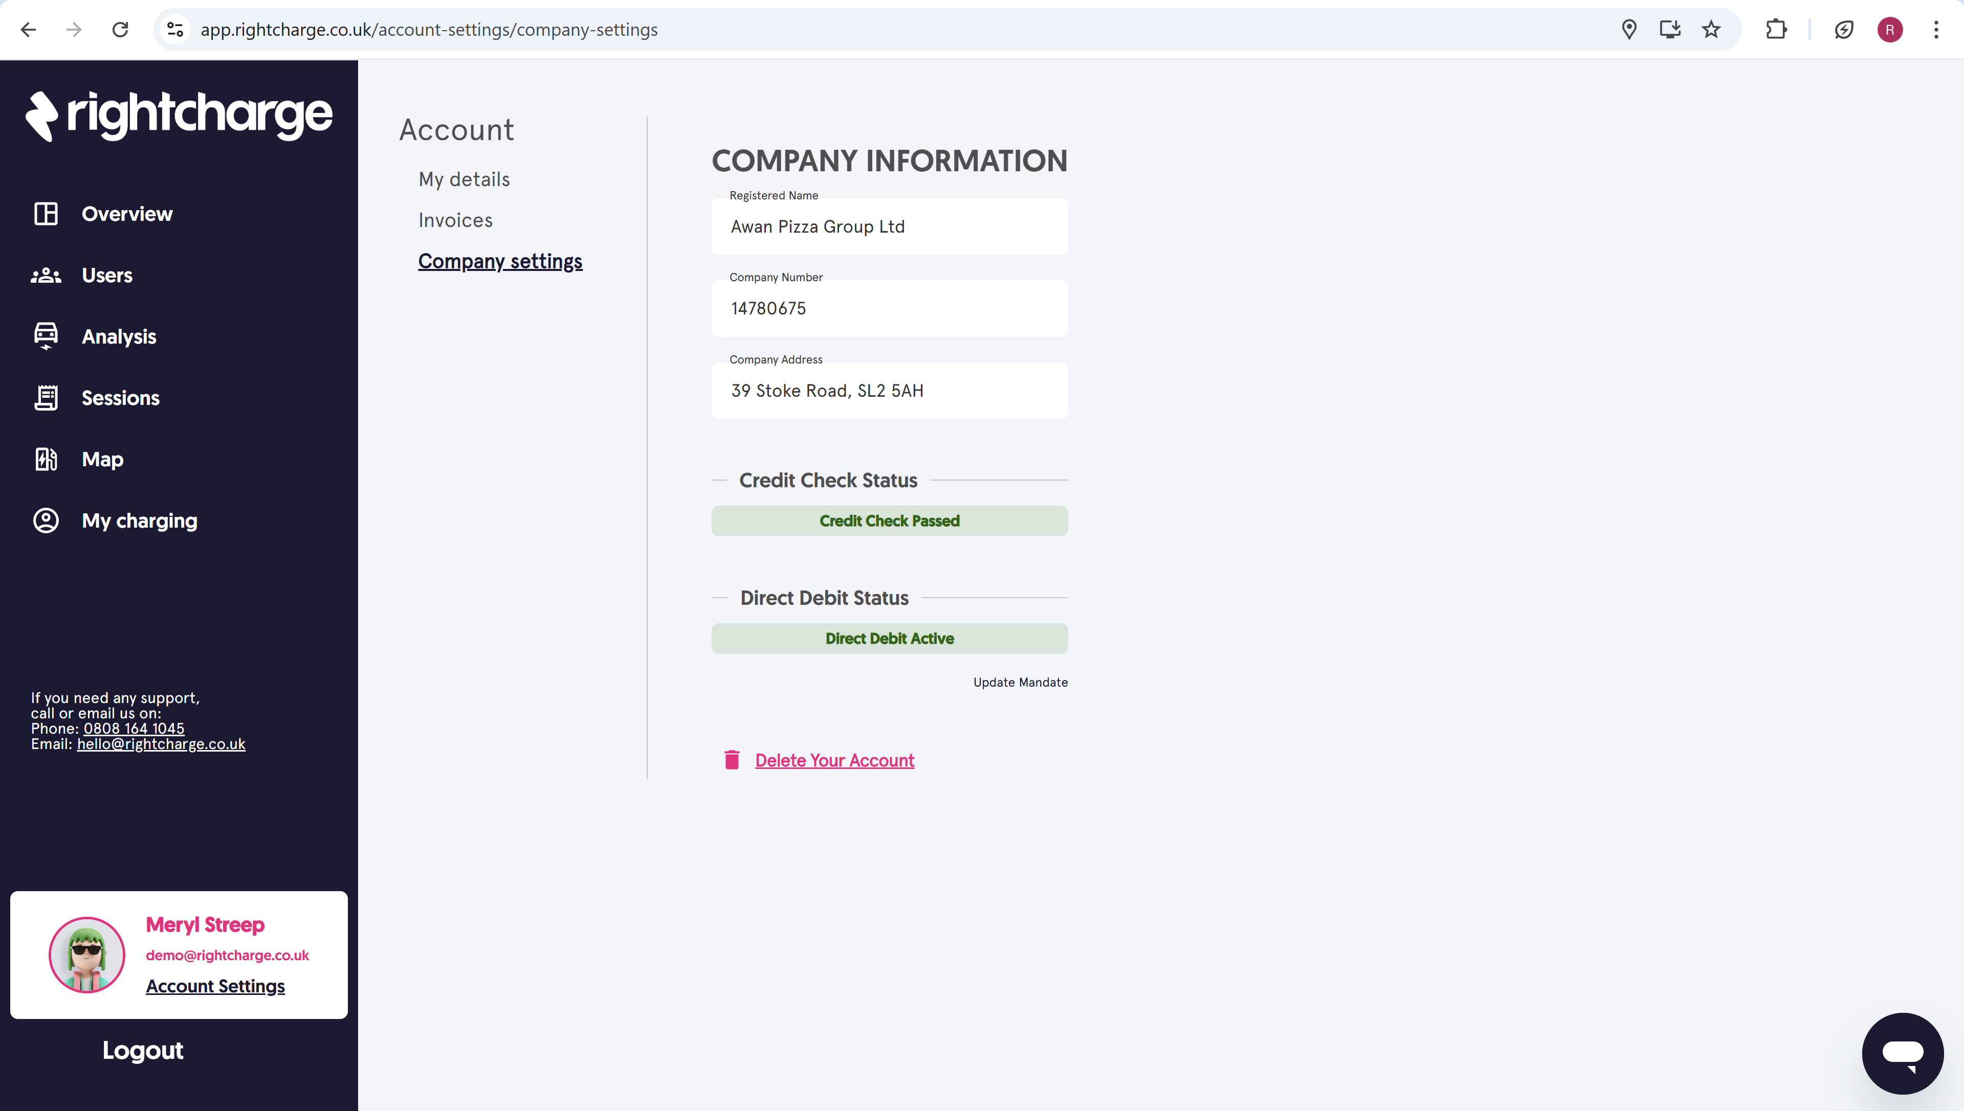1964x1111 pixels.
Task: Click the Direct Debit Status heading
Action: click(824, 598)
